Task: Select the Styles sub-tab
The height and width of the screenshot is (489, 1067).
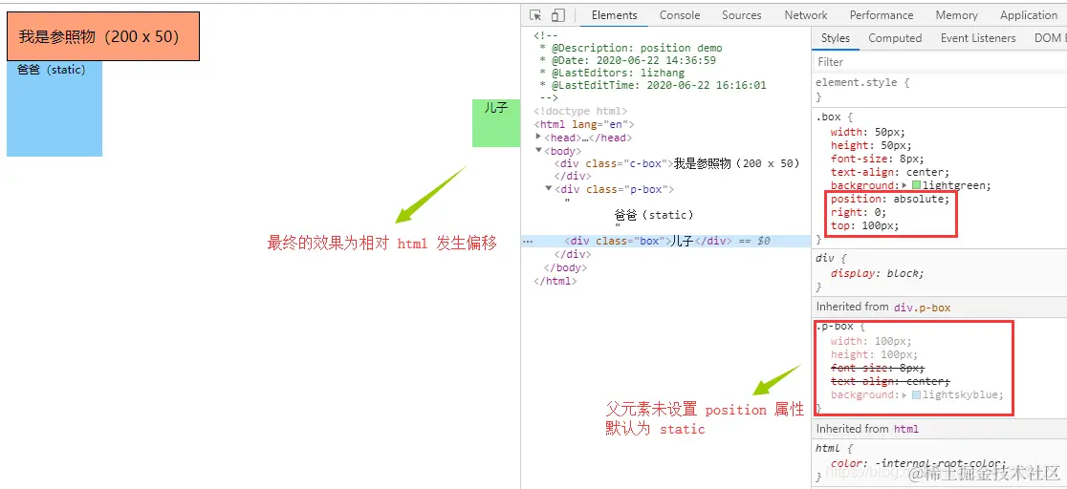Action: 835,38
